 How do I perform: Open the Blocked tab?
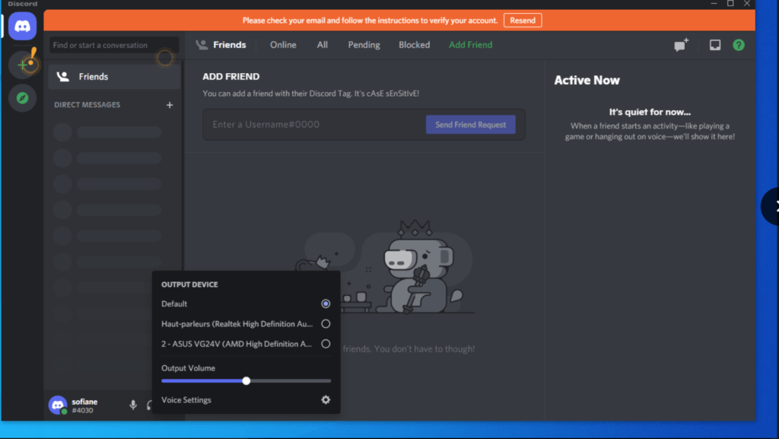point(414,45)
